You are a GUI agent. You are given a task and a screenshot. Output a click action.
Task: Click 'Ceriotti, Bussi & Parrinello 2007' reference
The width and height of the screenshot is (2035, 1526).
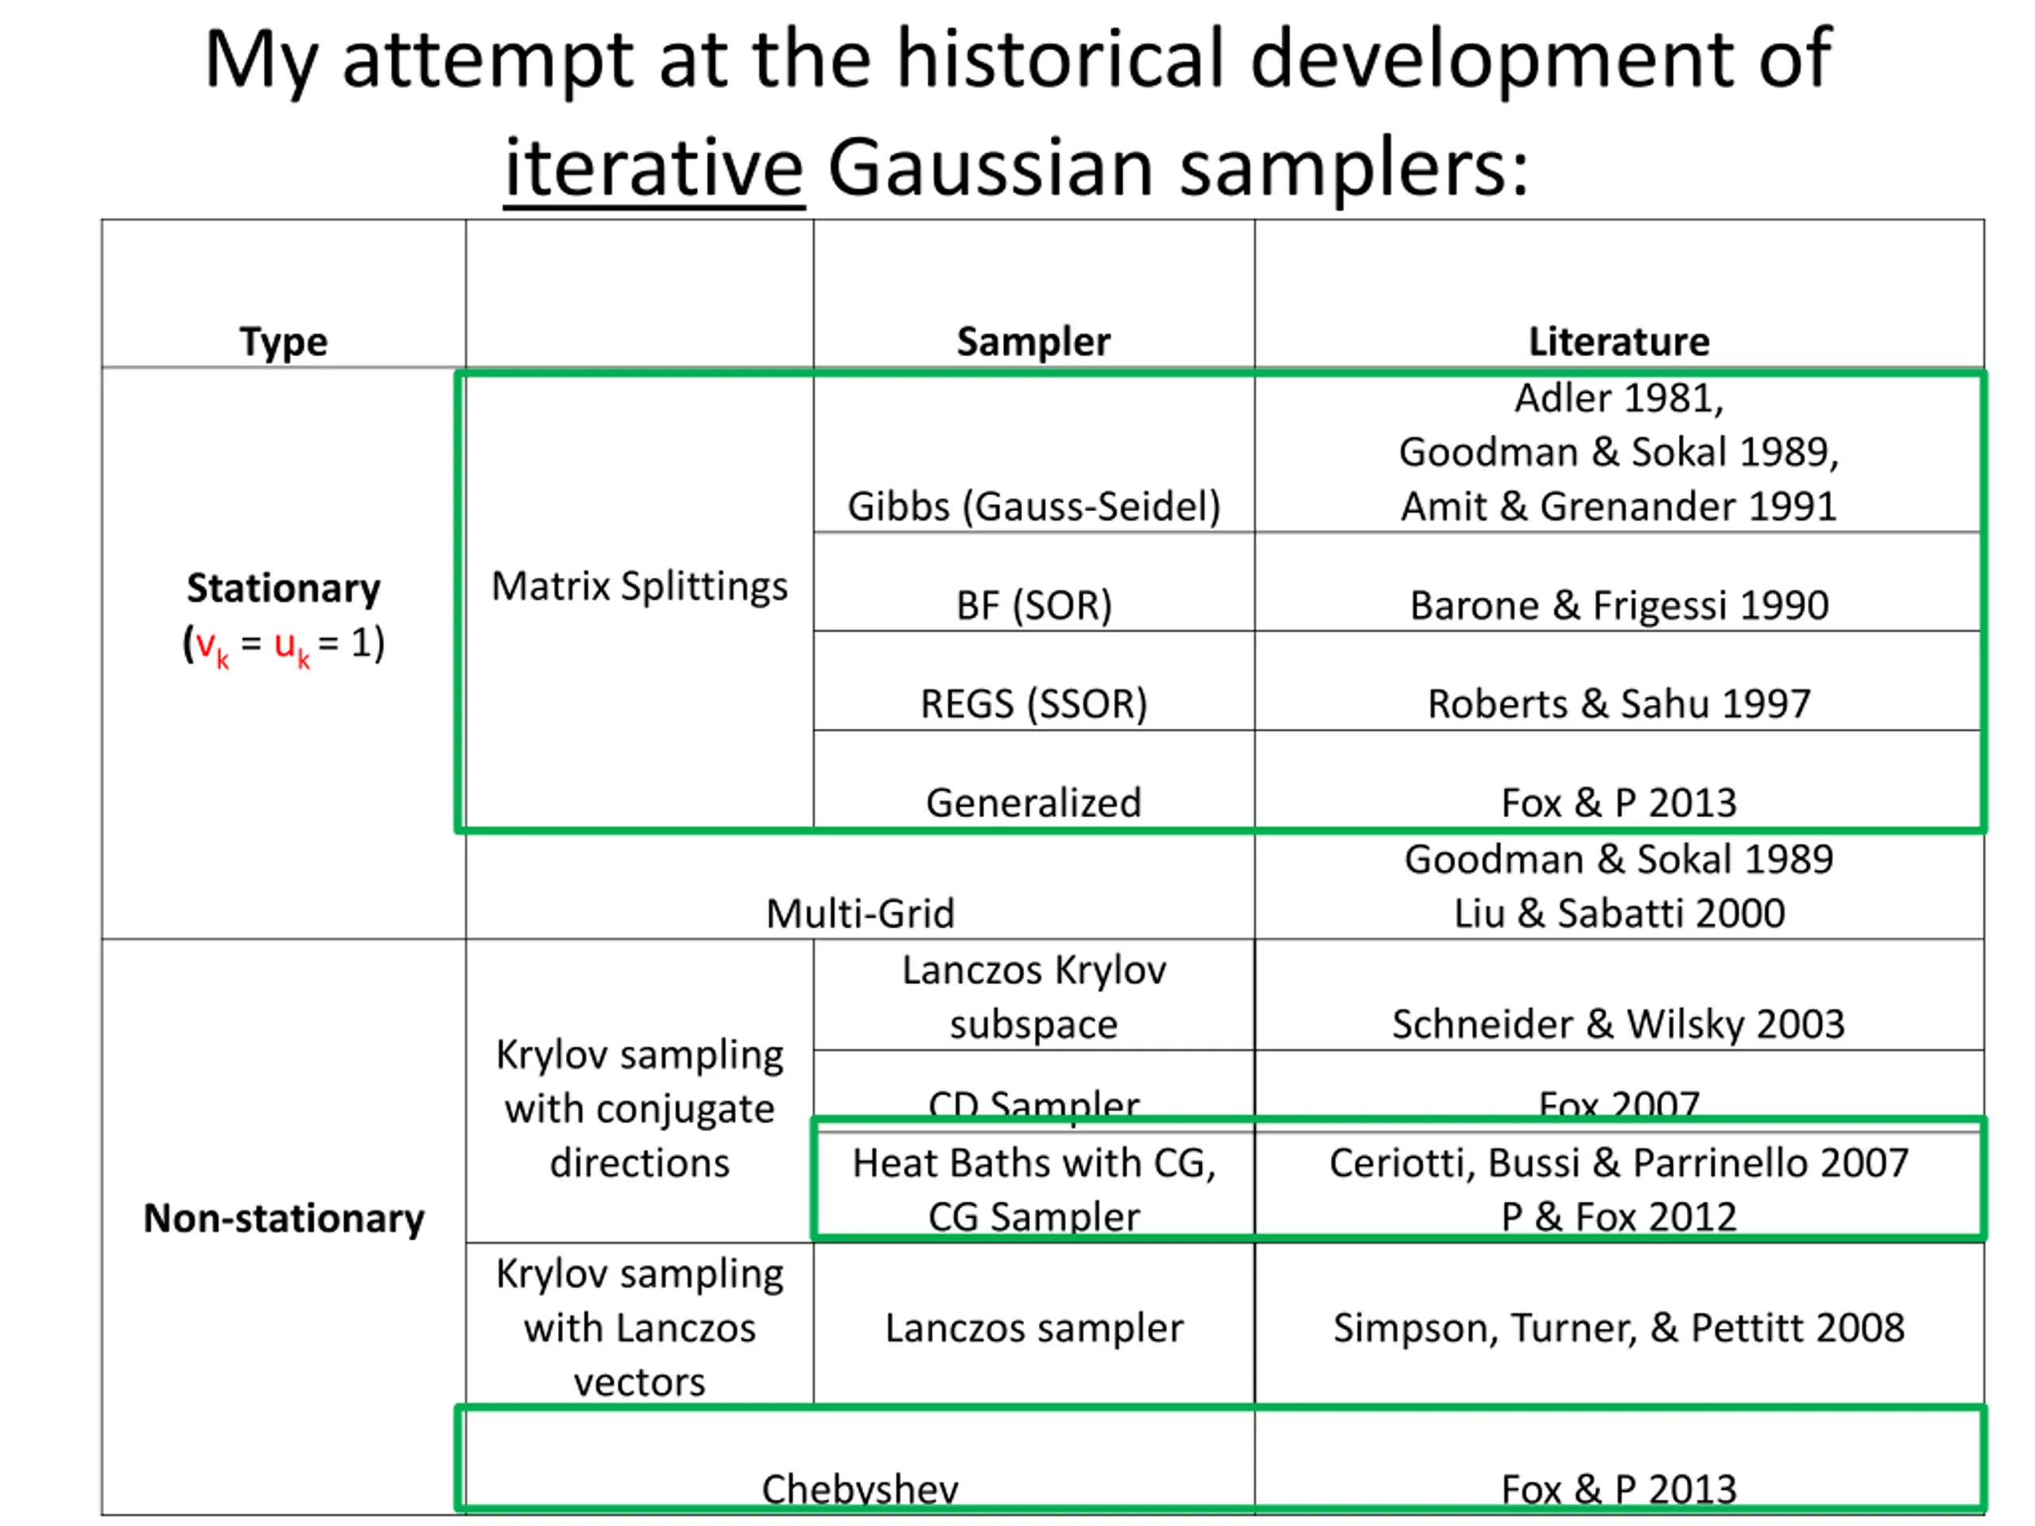coord(1619,1164)
